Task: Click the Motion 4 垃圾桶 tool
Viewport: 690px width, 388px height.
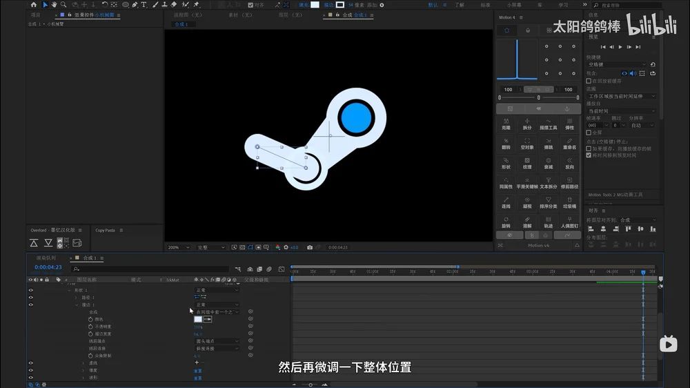Action: point(569,202)
